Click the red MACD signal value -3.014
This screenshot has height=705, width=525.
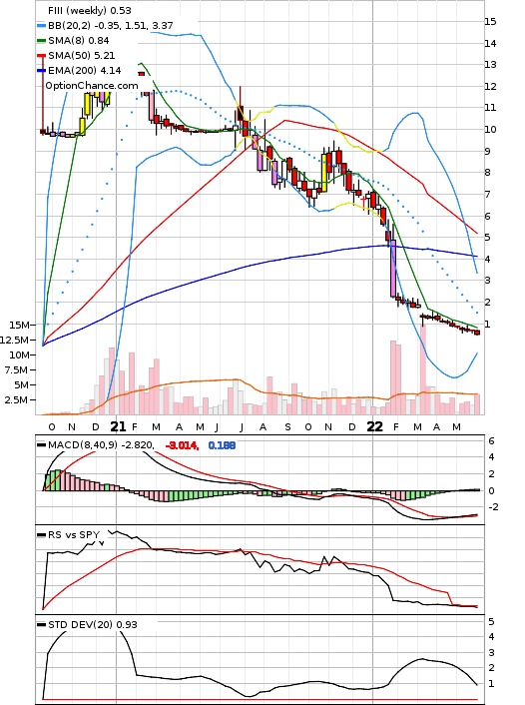[182, 445]
